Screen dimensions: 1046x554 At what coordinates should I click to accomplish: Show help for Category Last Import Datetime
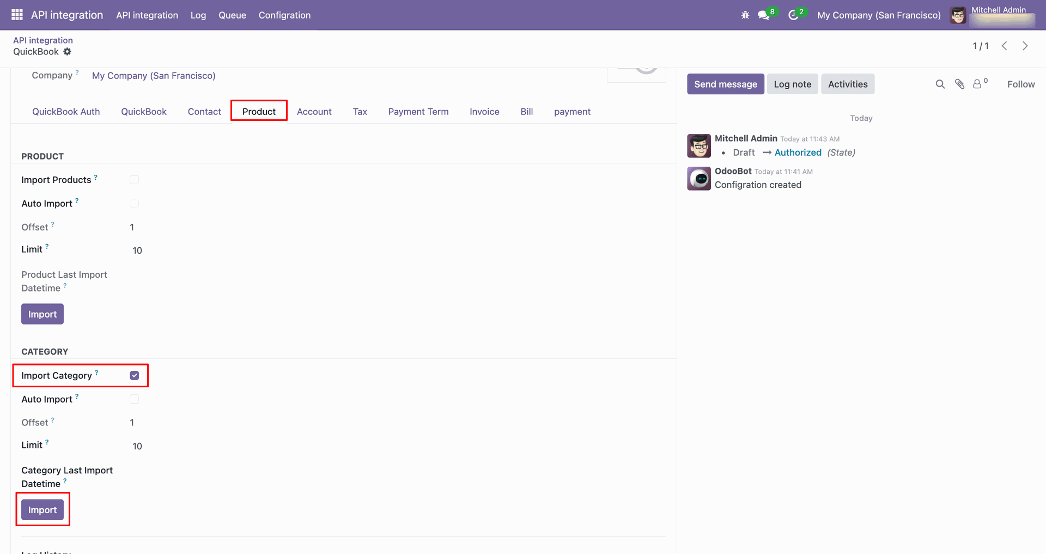pos(65,481)
